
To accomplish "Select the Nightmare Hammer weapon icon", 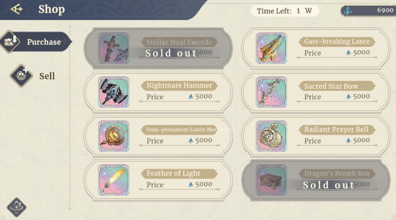I will coord(114,92).
